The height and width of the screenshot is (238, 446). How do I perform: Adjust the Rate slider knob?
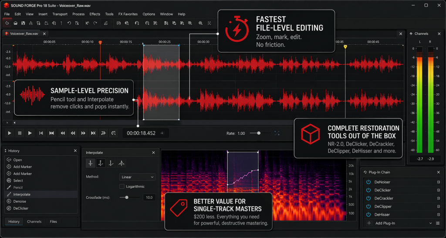pos(259,133)
